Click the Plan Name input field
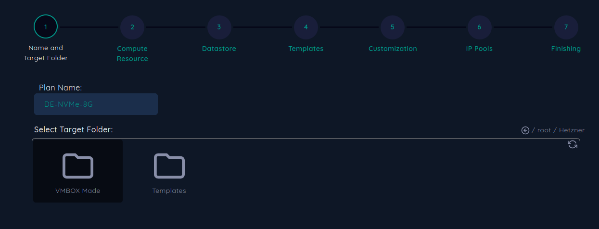 click(x=96, y=104)
